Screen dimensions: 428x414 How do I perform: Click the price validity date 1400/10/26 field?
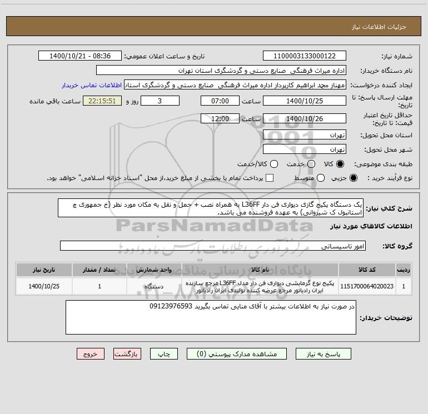[x=305, y=118]
